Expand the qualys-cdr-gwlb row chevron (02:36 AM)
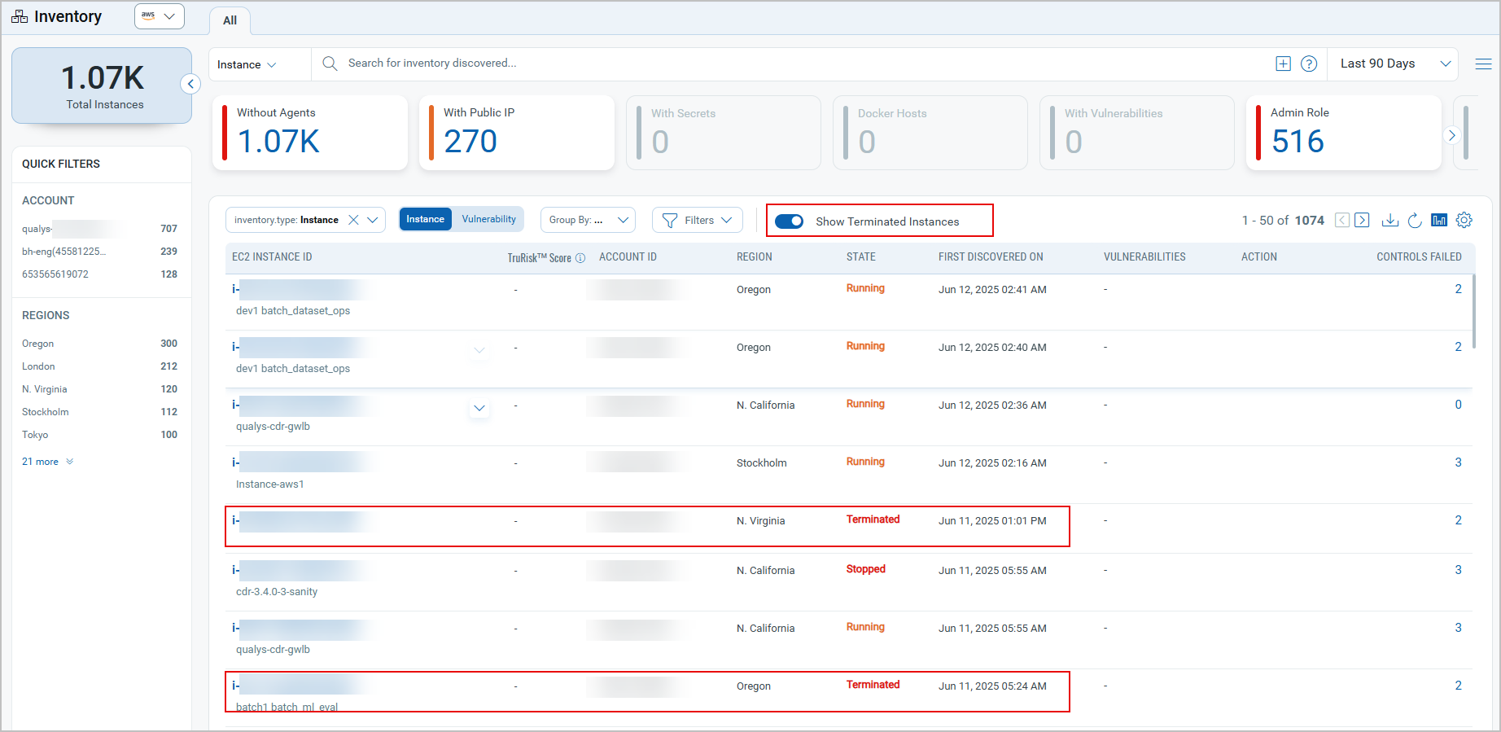The height and width of the screenshot is (732, 1501). click(x=479, y=408)
